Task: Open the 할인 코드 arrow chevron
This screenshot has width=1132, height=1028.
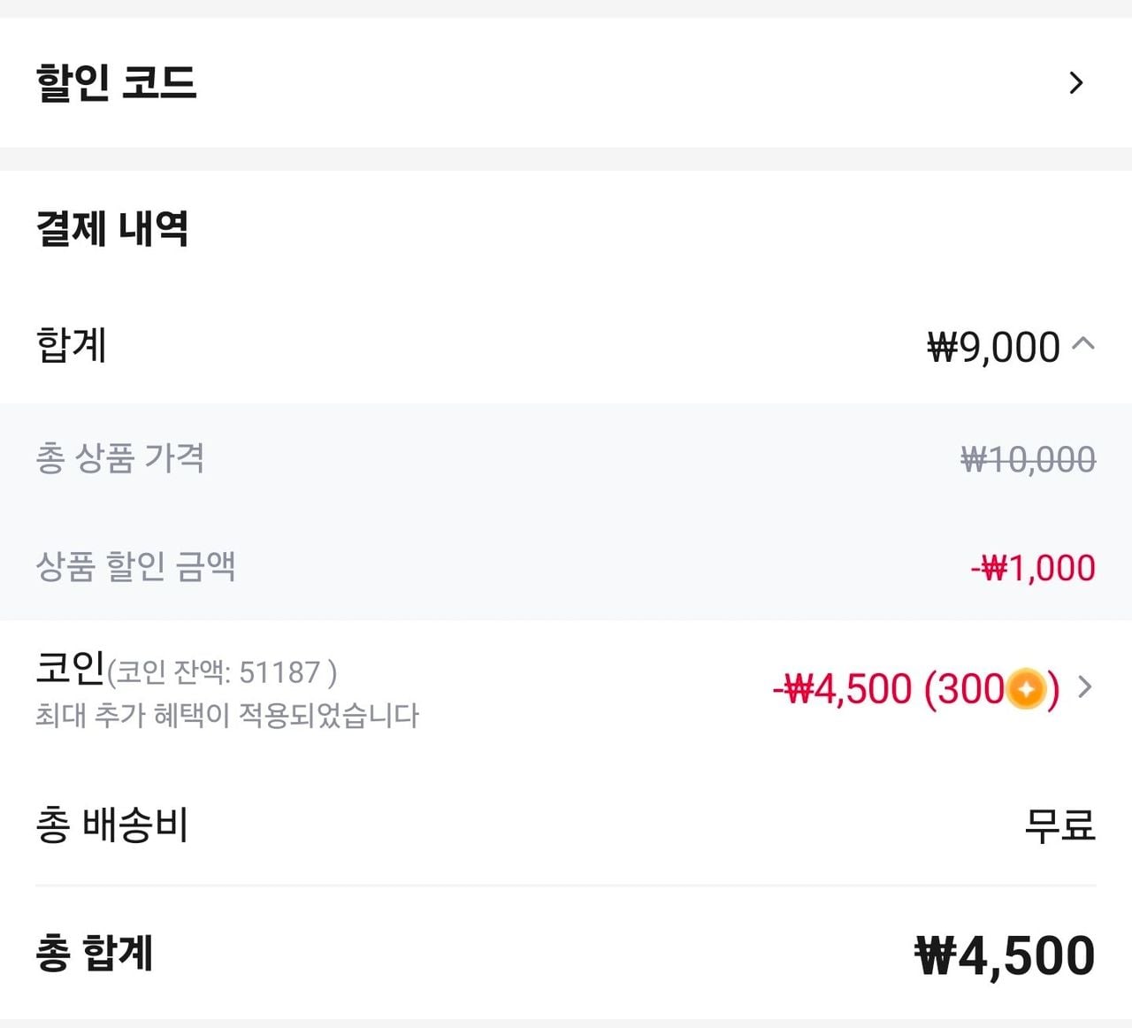Action: pos(1075,83)
